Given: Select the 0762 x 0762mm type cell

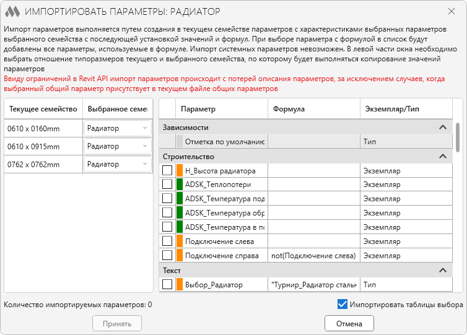Looking at the screenshot, I should click(43, 164).
